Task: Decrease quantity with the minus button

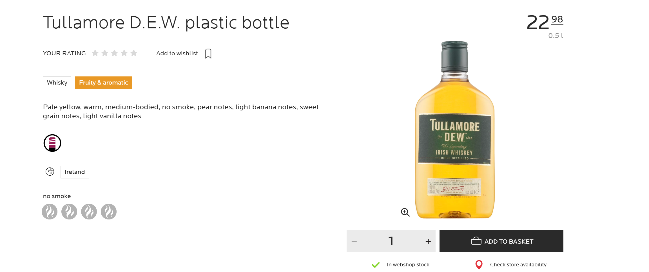Action: click(x=354, y=241)
